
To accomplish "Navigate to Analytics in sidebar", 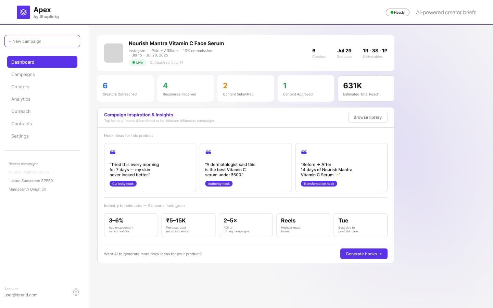I will (x=21, y=99).
